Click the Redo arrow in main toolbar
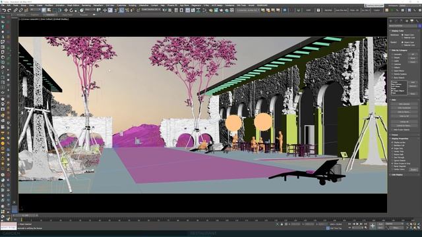The image size is (422, 237). point(9,11)
